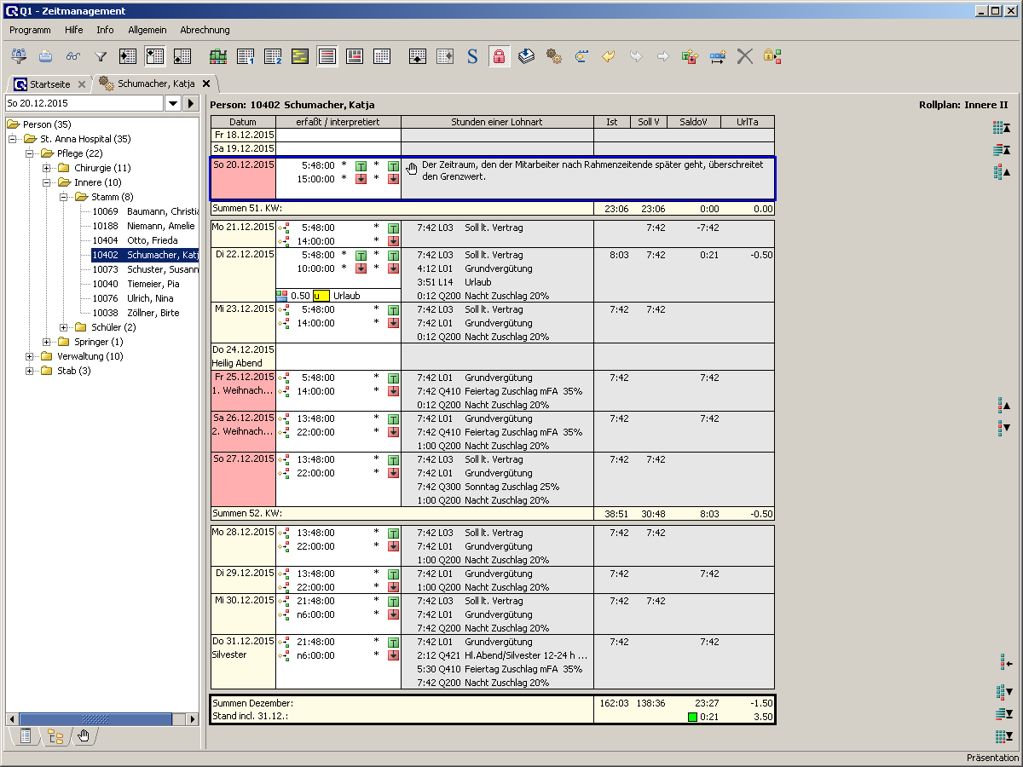Click the blue S toolbar icon

[472, 57]
